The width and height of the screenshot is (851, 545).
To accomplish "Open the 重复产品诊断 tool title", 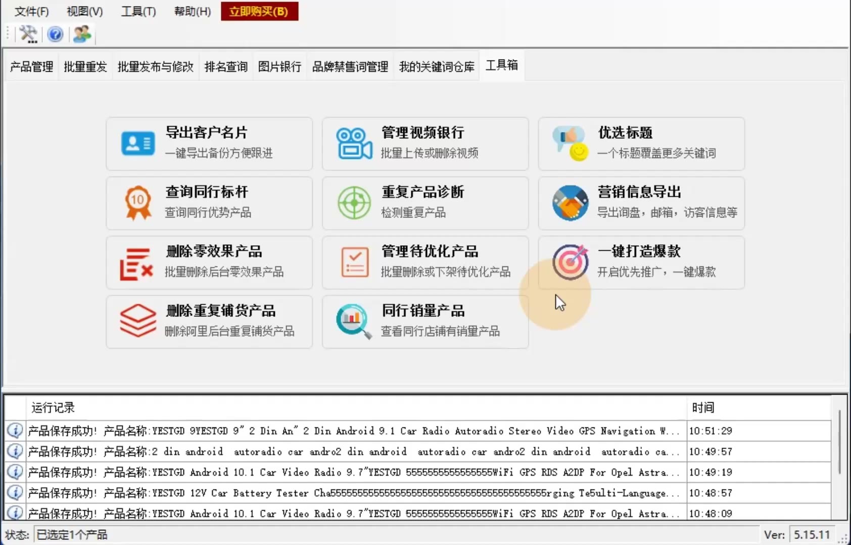I will pos(423,192).
